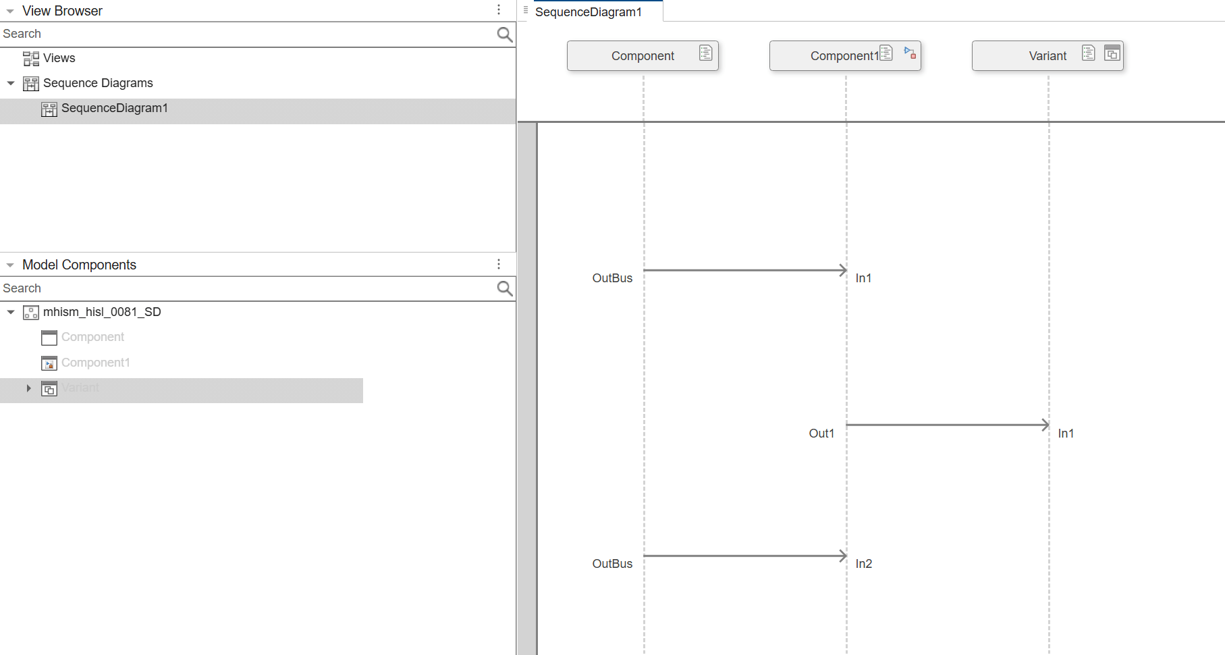The height and width of the screenshot is (655, 1225).
Task: Open the View Browser three-dot options menu
Action: click(499, 10)
